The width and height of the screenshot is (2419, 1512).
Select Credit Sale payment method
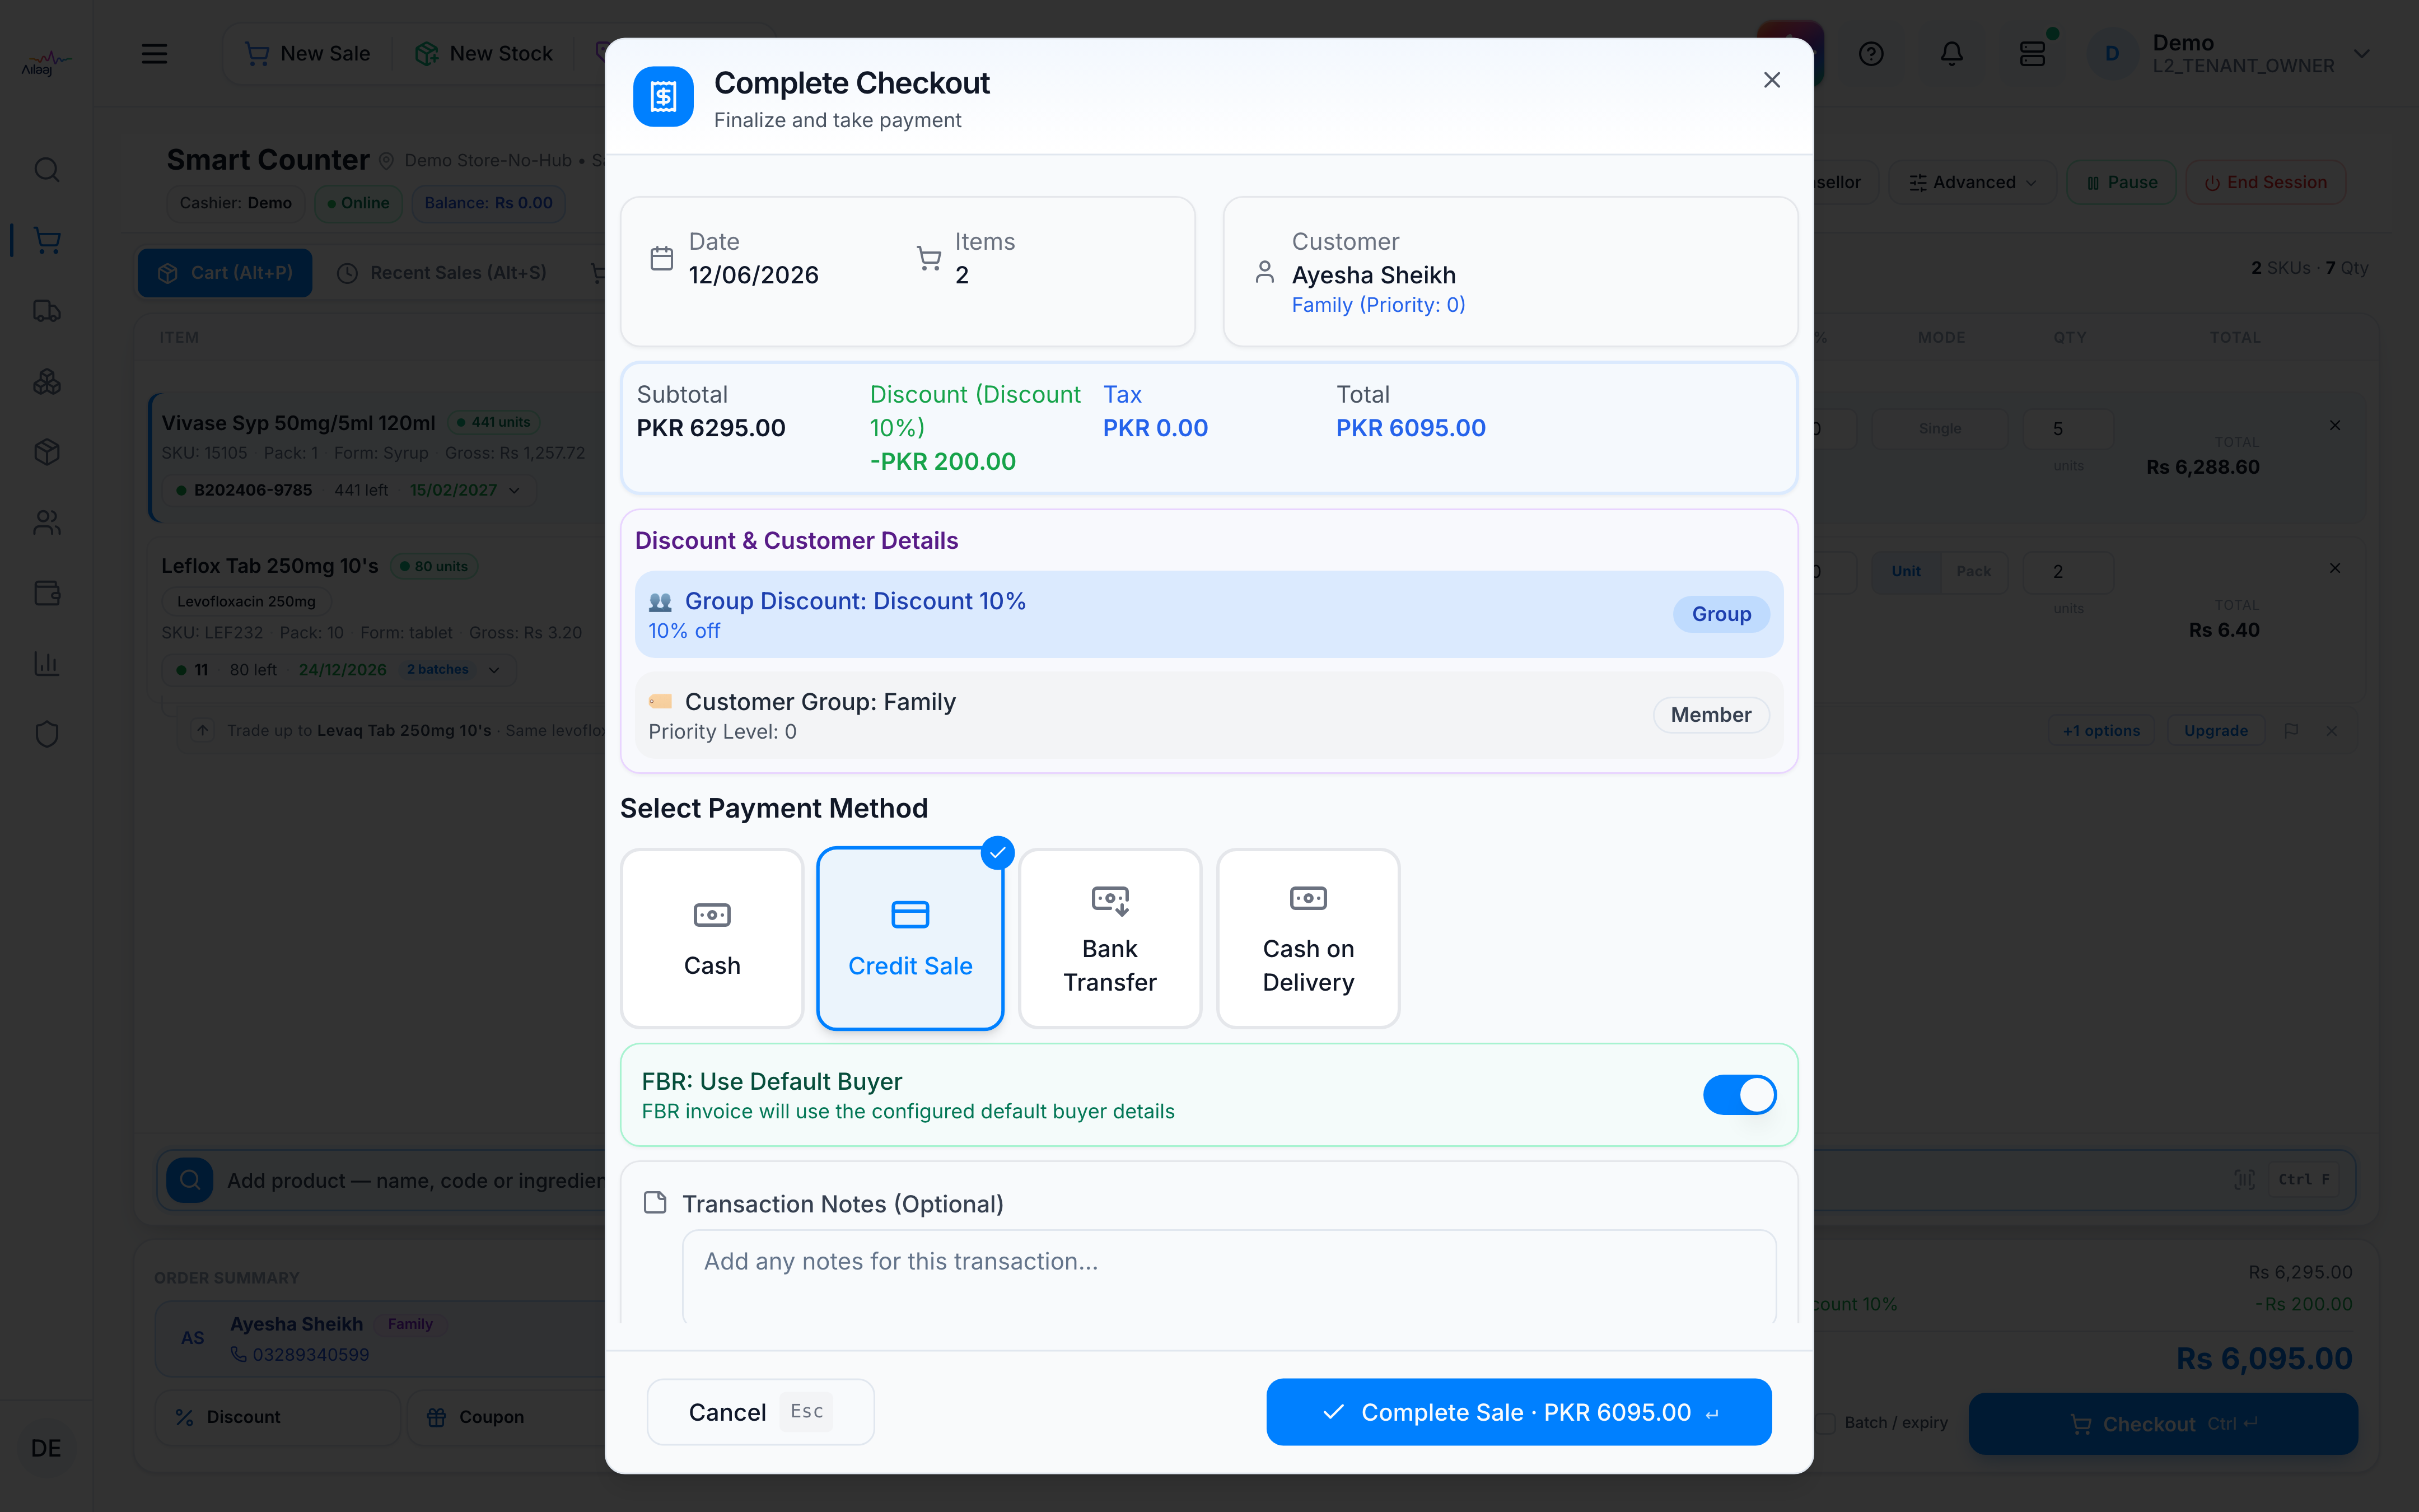[x=909, y=938]
